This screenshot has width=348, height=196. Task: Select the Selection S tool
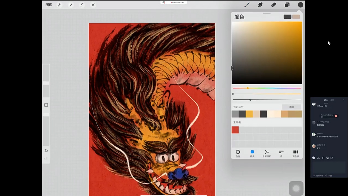click(82, 5)
